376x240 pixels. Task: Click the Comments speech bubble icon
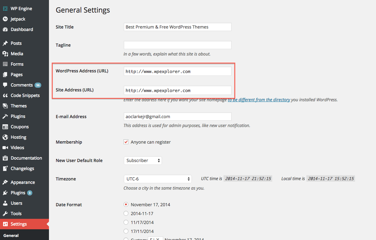point(5,85)
